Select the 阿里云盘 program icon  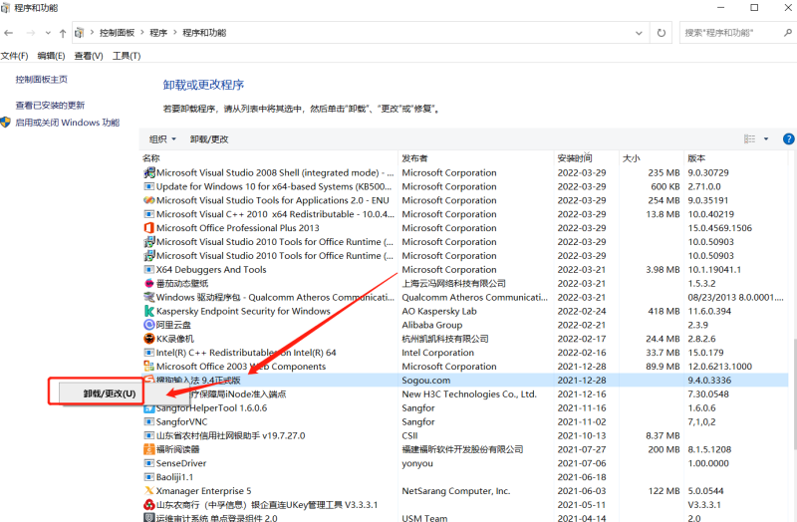[148, 325]
